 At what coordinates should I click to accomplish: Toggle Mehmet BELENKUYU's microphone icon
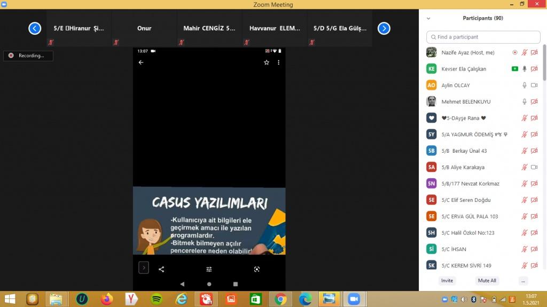click(x=525, y=101)
